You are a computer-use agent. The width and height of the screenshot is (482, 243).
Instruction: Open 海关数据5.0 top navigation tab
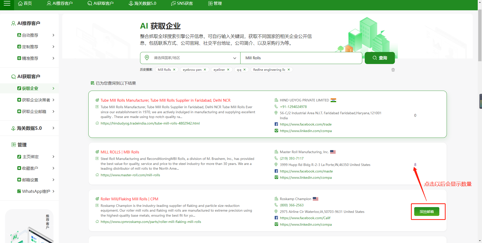142,3
